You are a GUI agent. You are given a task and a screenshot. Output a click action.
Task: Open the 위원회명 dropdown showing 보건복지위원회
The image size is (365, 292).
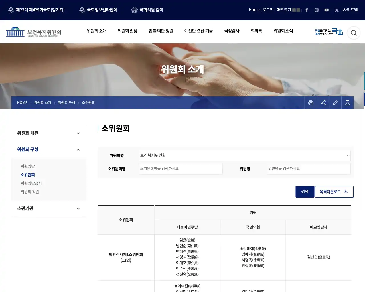pyautogui.click(x=245, y=155)
